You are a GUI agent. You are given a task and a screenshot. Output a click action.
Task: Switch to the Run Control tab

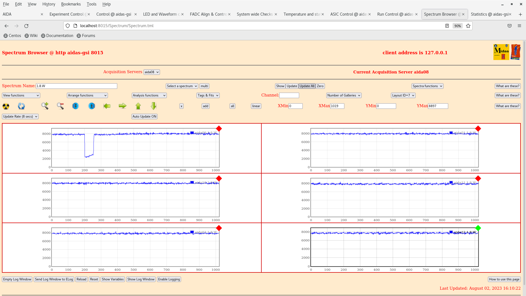[395, 14]
